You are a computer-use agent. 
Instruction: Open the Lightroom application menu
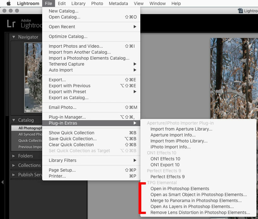point(28,3)
